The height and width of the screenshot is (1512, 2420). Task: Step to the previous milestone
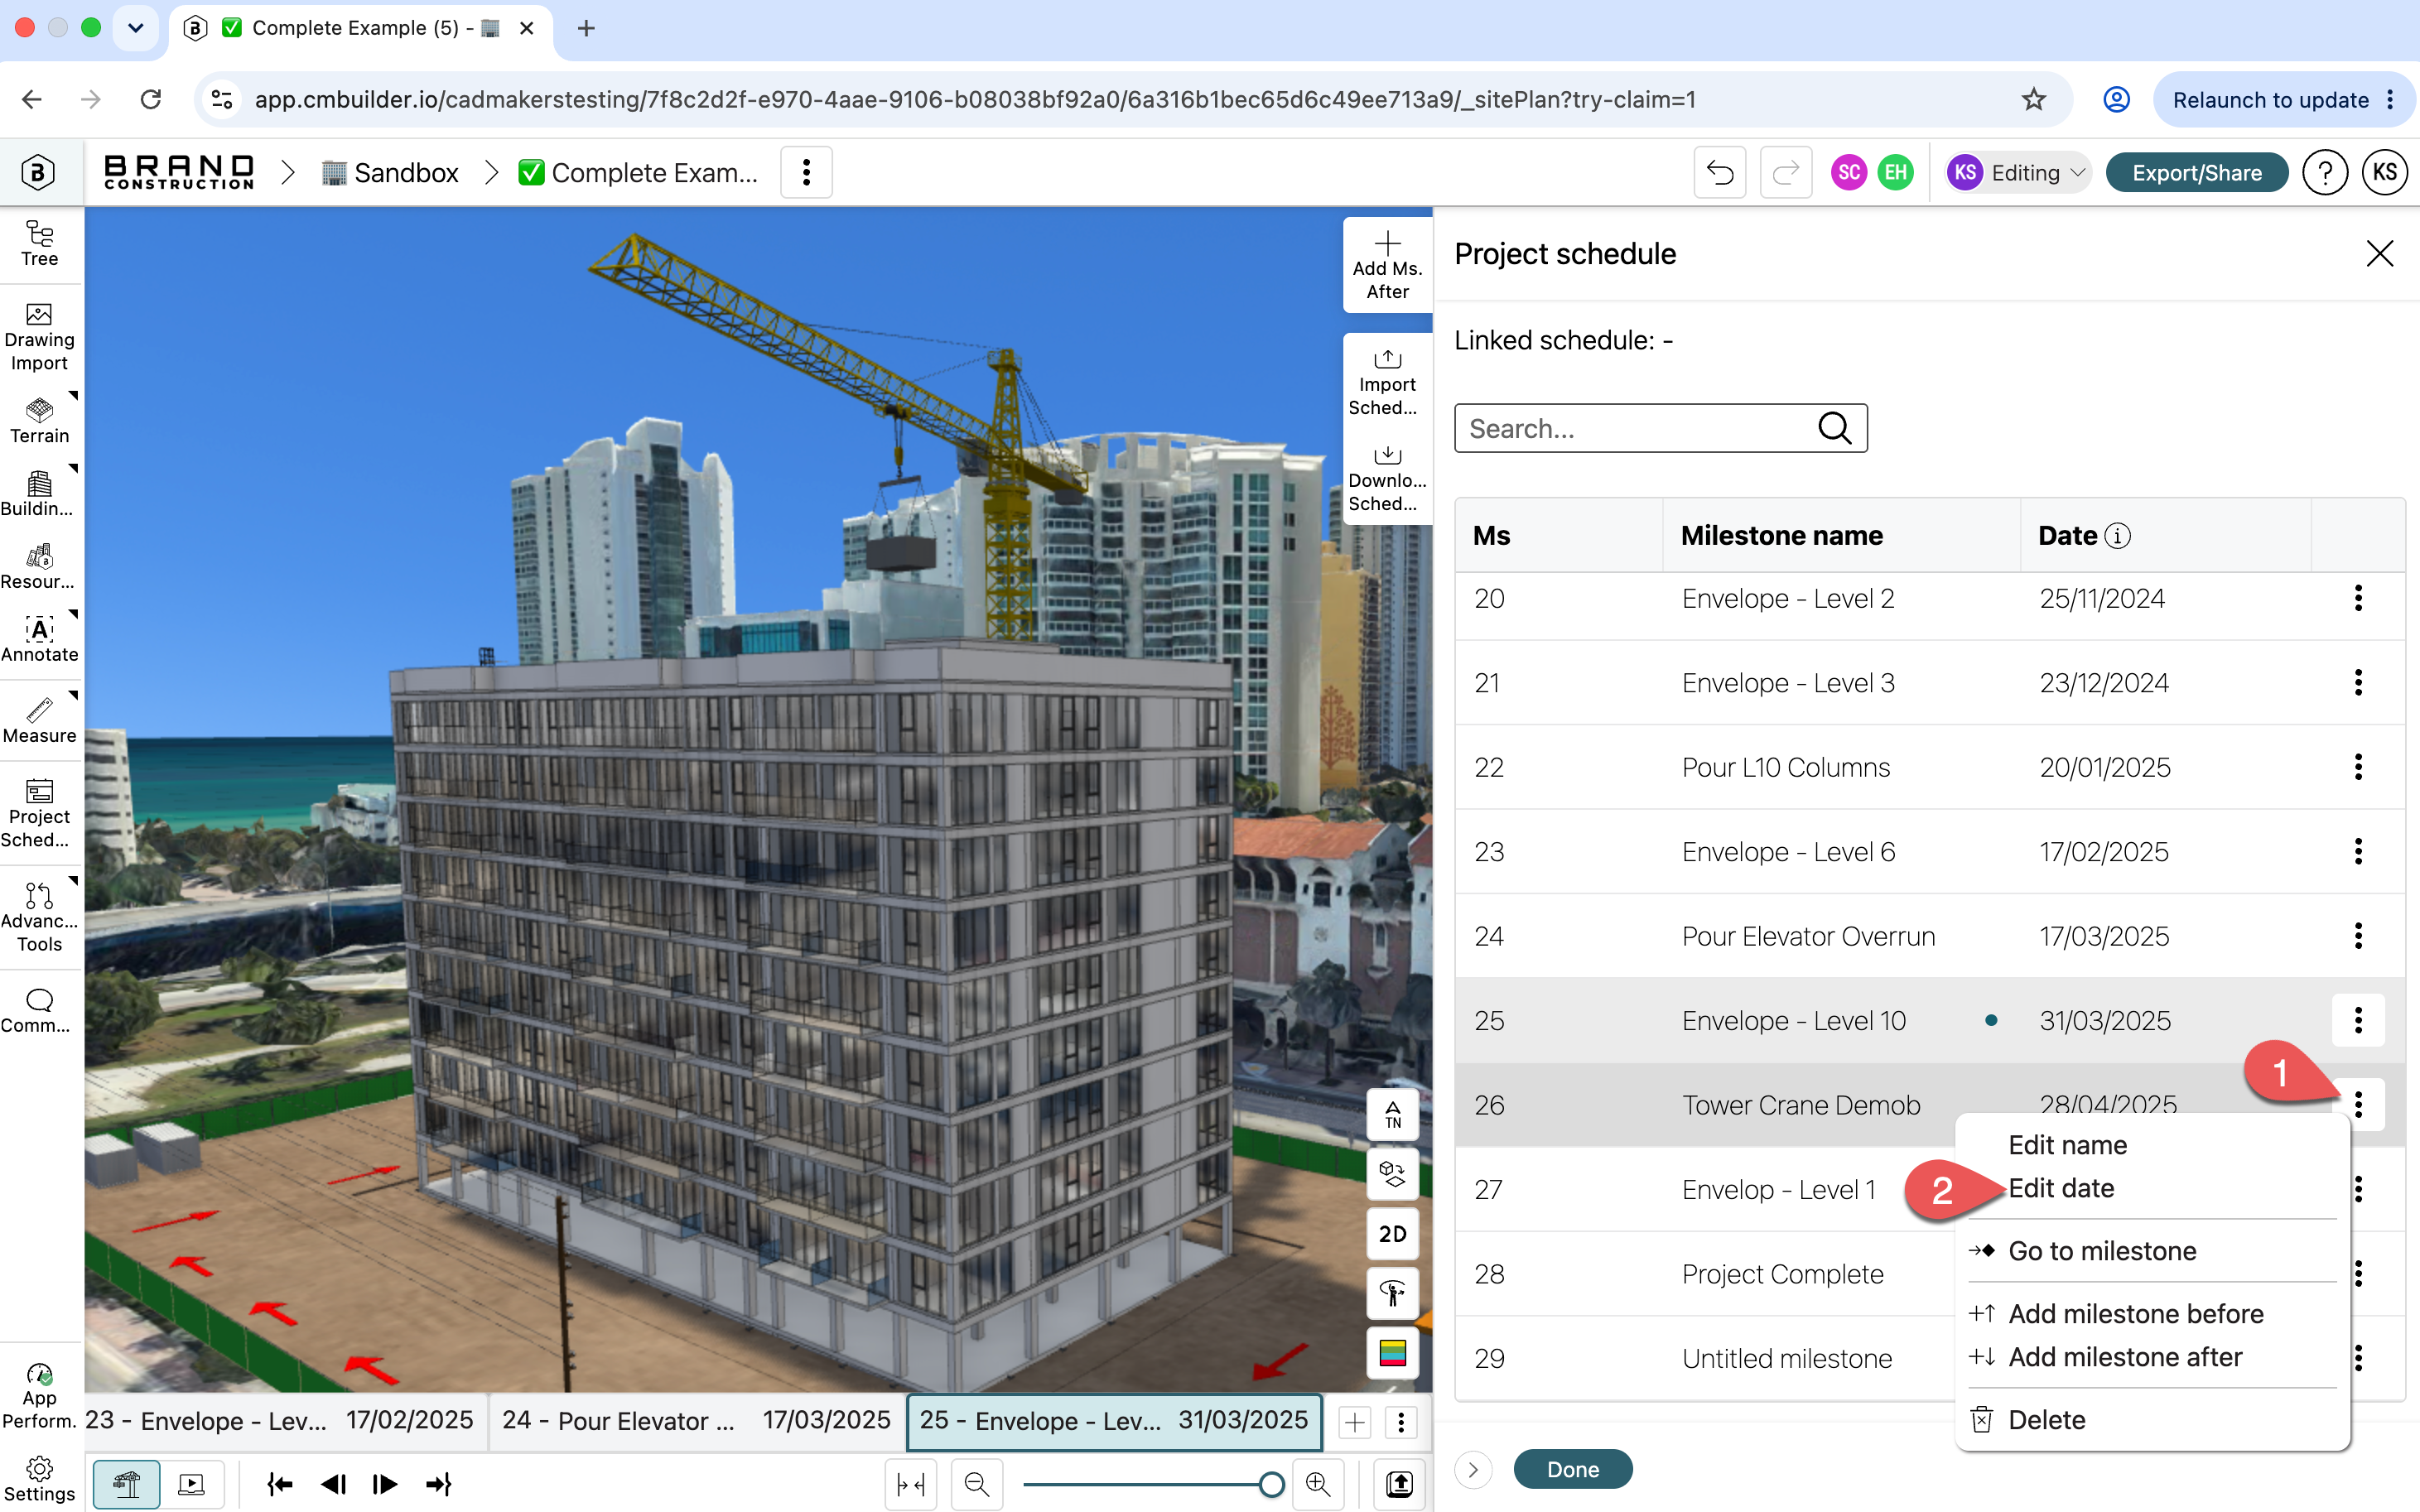click(333, 1484)
